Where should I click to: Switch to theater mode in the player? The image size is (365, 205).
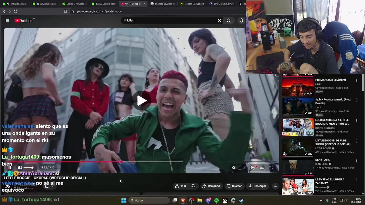click(262, 167)
